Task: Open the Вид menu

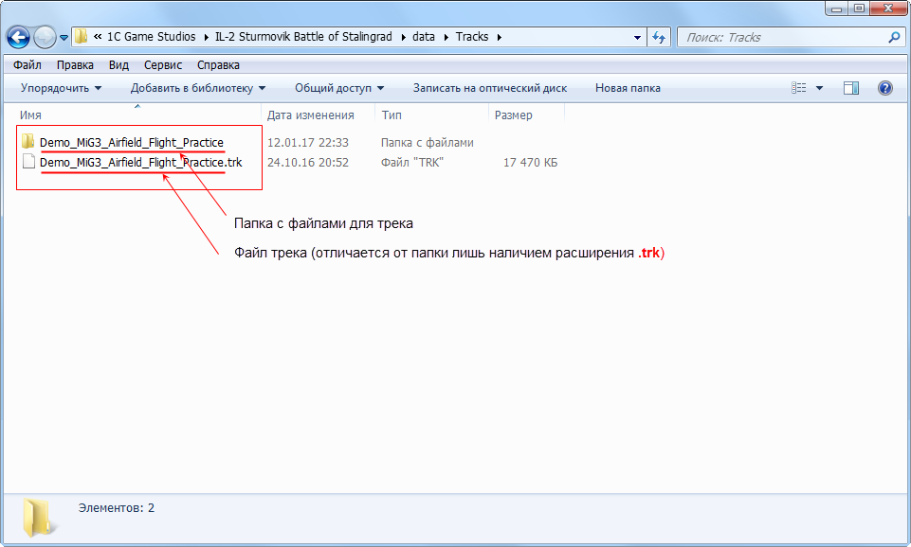Action: coord(118,65)
